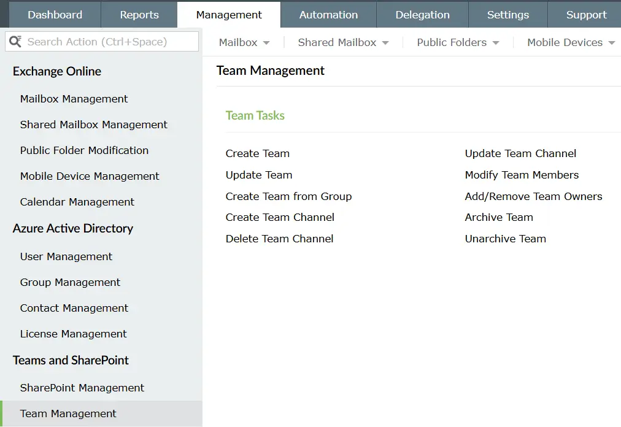Switch to the Reports tab
Viewport: 621px width, 427px height.
139,14
